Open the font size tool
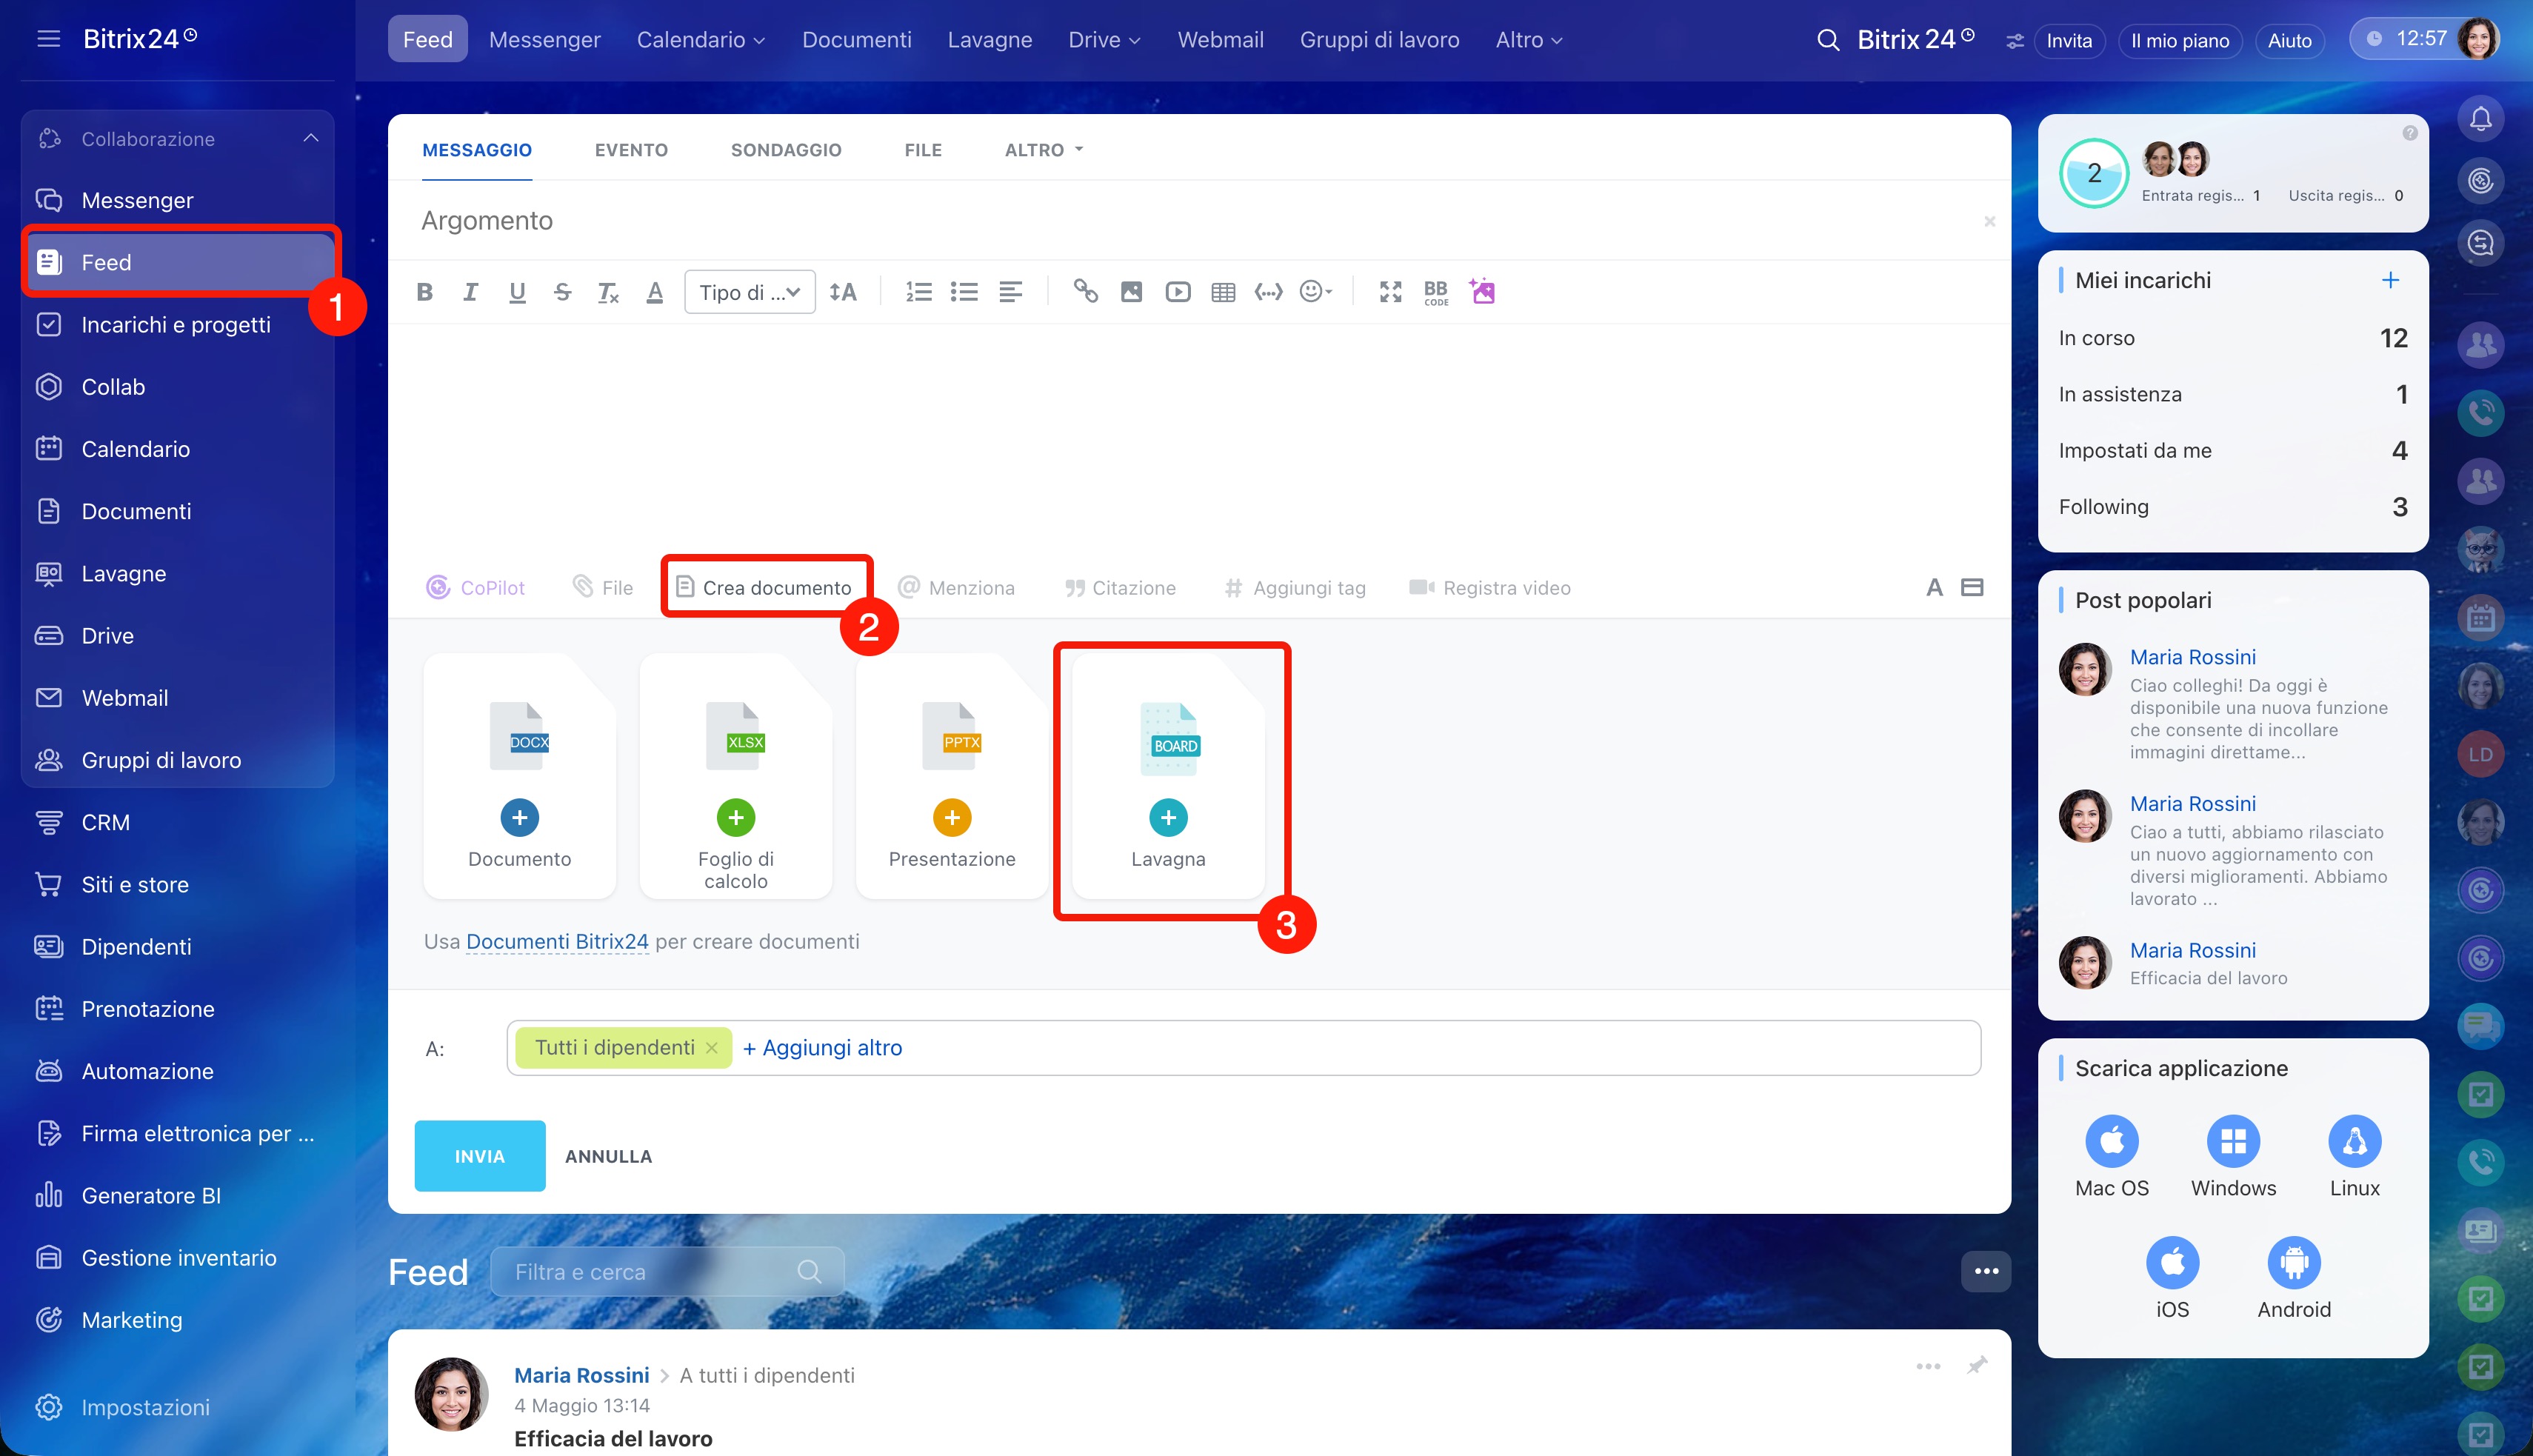This screenshot has height=1456, width=2533. click(x=843, y=292)
